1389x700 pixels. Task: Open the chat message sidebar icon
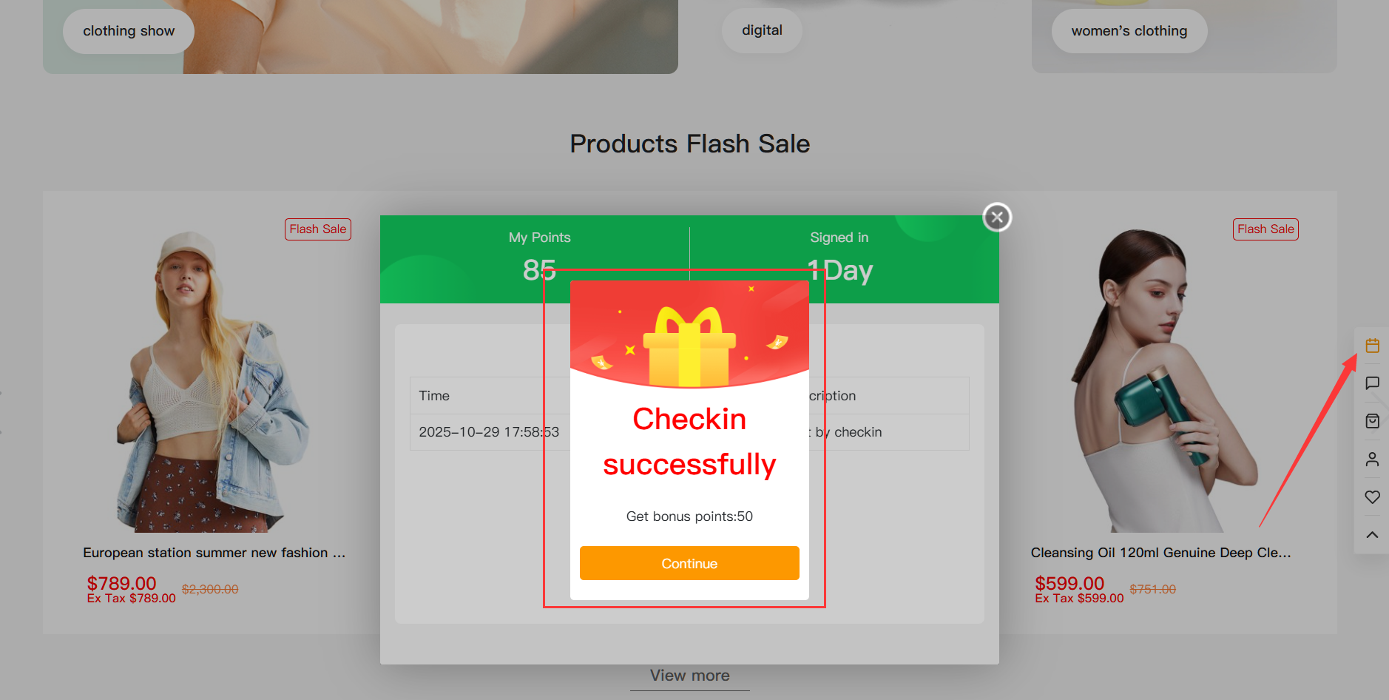1372,383
